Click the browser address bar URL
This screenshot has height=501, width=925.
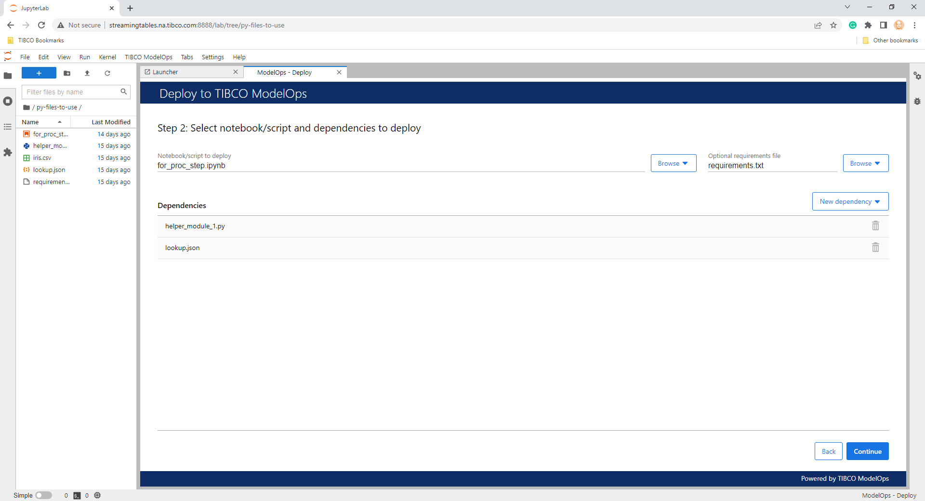click(x=197, y=25)
